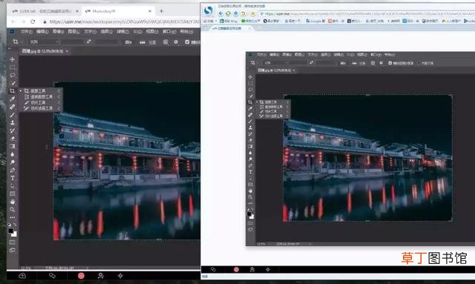Select the Rectangular Marquee tool in Chrome window
475x284 pixels.
[x=13, y=67]
